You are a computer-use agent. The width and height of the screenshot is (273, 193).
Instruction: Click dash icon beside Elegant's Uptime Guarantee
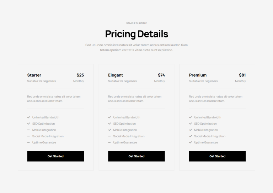[109, 142]
